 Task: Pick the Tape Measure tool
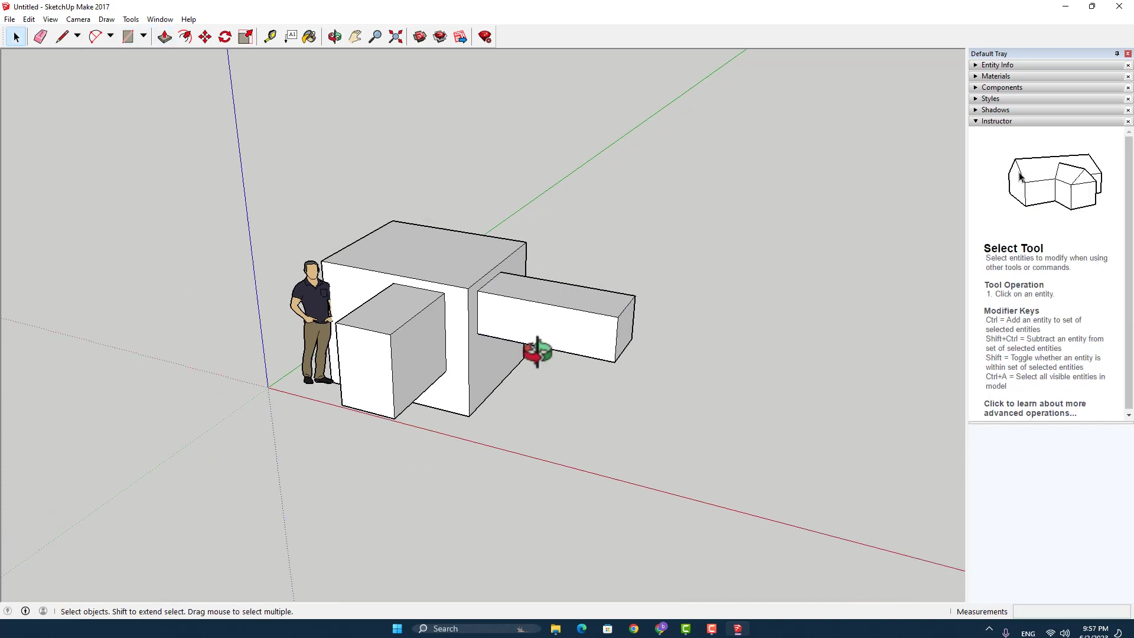click(x=270, y=37)
